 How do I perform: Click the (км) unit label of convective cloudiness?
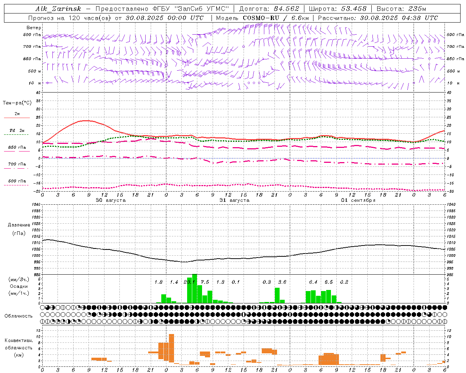(19, 355)
